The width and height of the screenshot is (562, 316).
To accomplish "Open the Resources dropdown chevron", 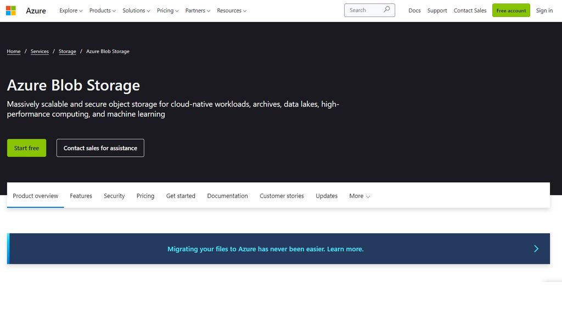I will [x=245, y=10].
